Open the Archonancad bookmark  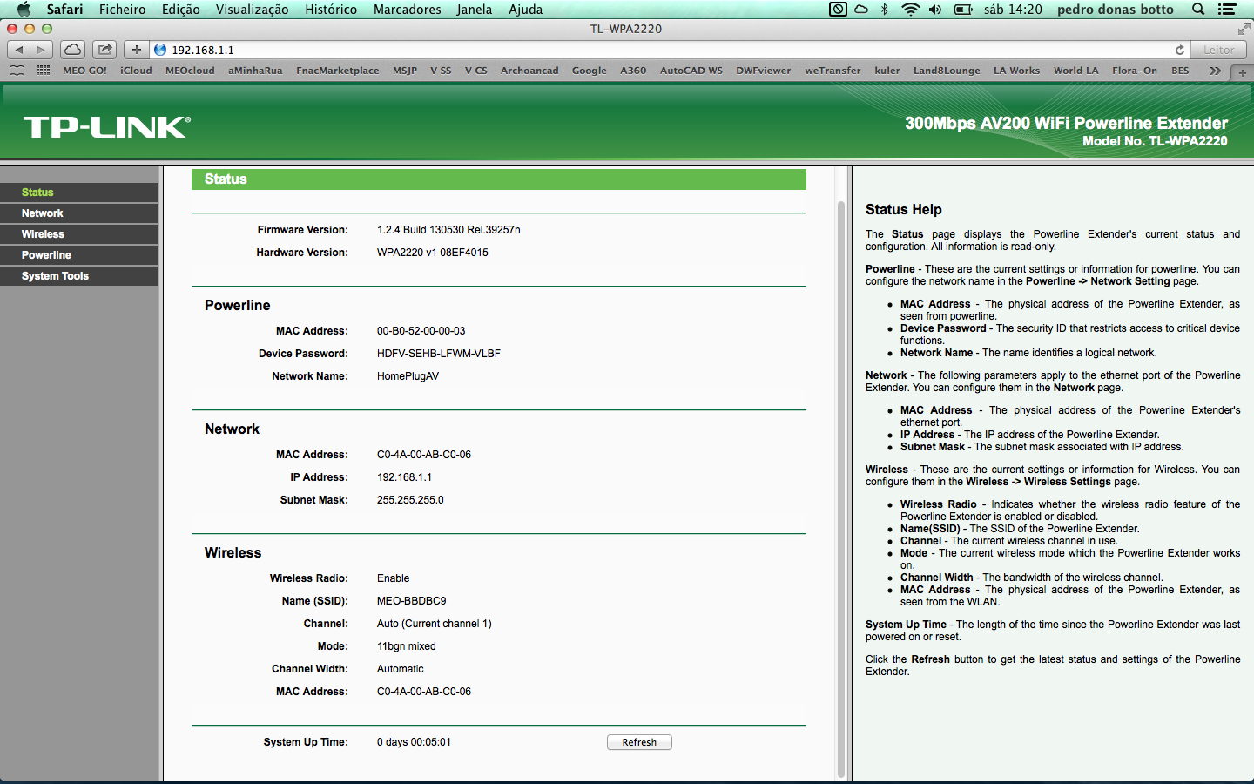(x=529, y=71)
